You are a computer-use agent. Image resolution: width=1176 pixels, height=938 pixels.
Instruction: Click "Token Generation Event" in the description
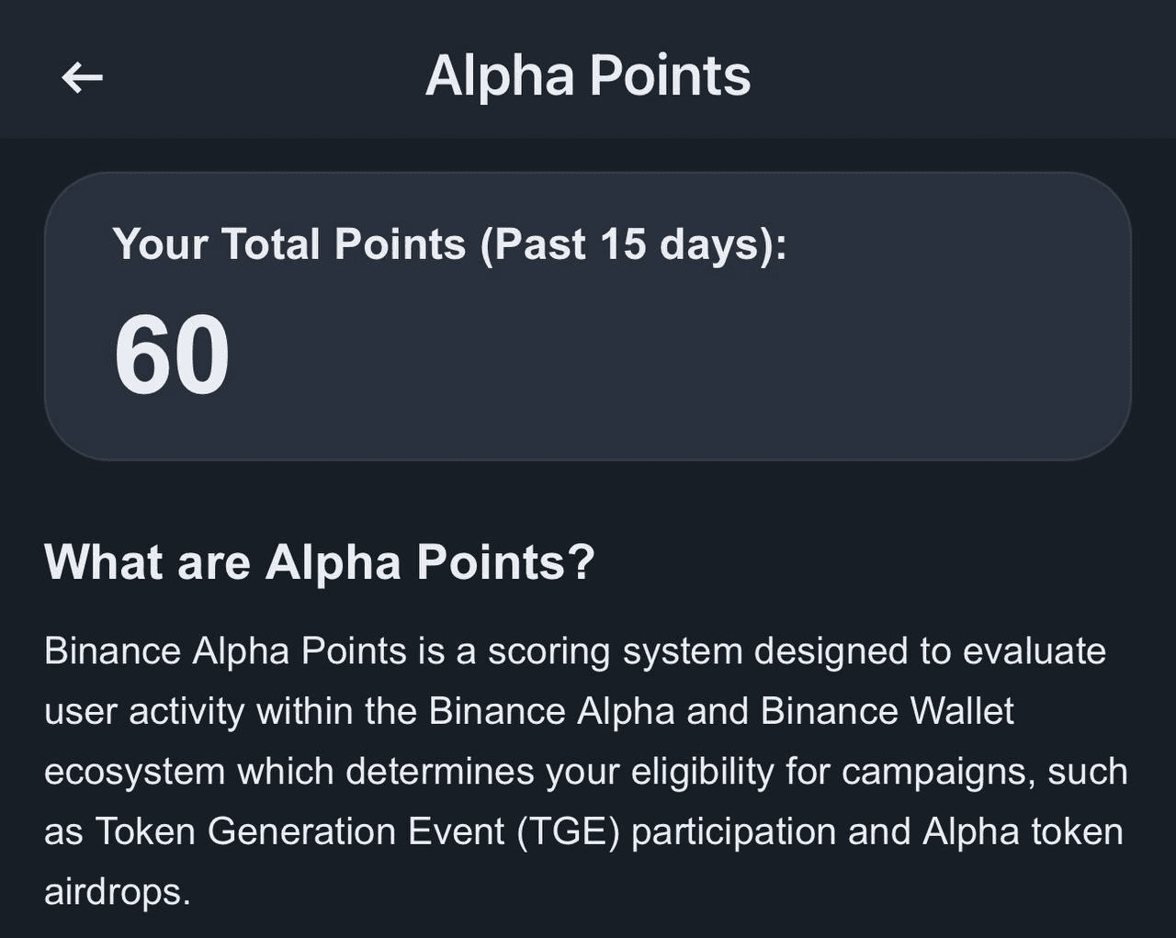pyautogui.click(x=300, y=832)
